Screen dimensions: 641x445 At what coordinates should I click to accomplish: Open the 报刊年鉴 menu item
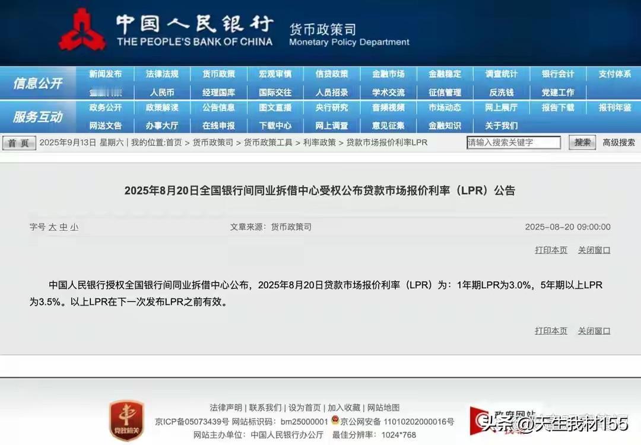pos(615,107)
